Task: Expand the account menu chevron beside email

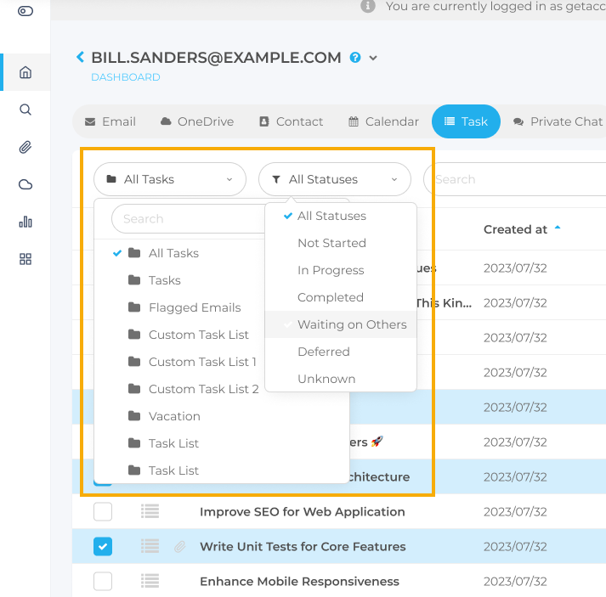Action: point(373,58)
